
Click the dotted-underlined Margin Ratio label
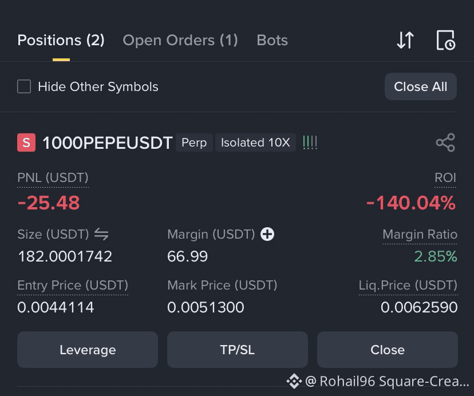tap(420, 235)
